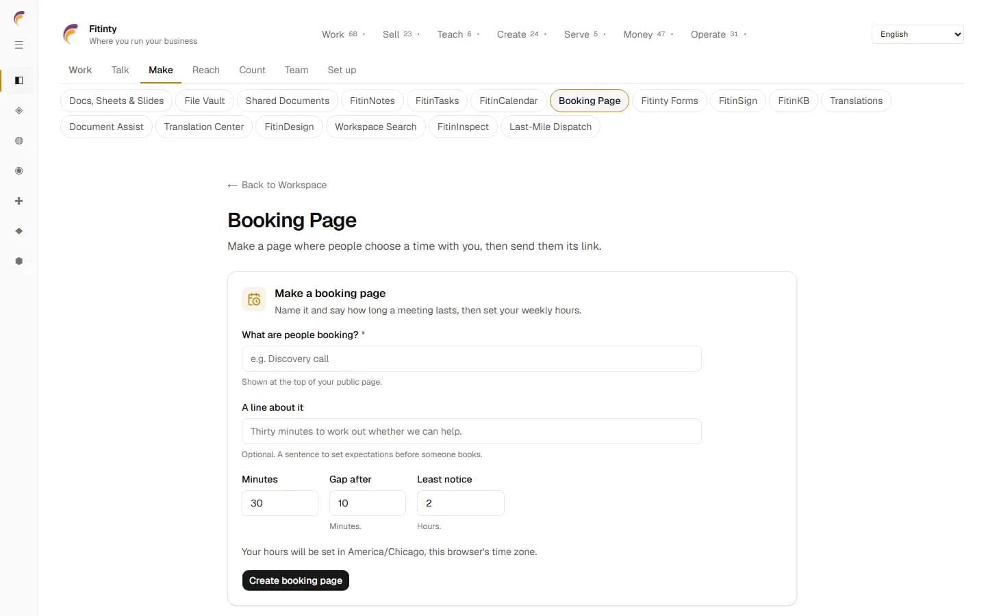Click the plus sidebar icon
Screen dimensions: 986x616
tap(19, 201)
